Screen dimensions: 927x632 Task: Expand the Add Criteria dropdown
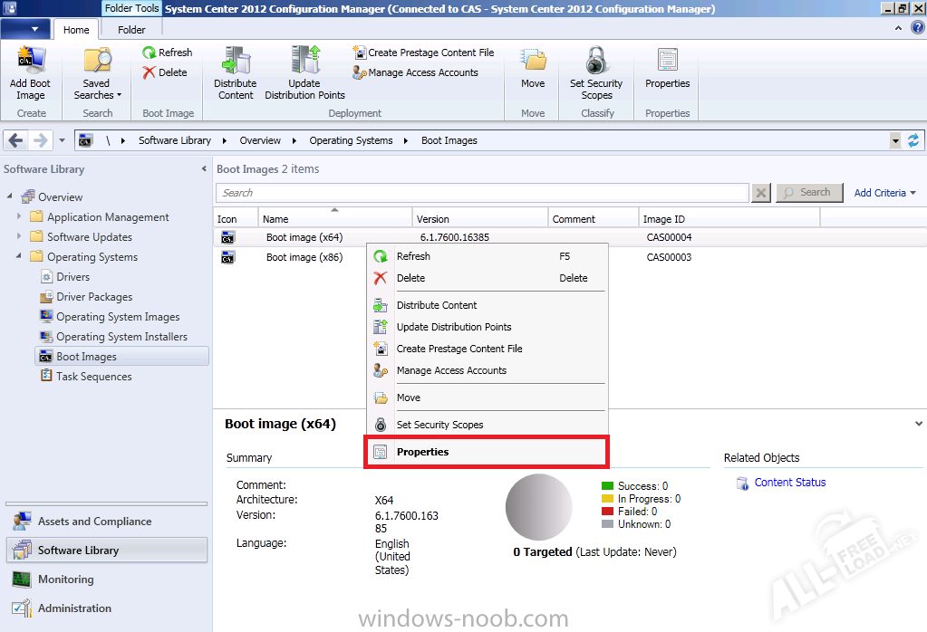tap(884, 193)
